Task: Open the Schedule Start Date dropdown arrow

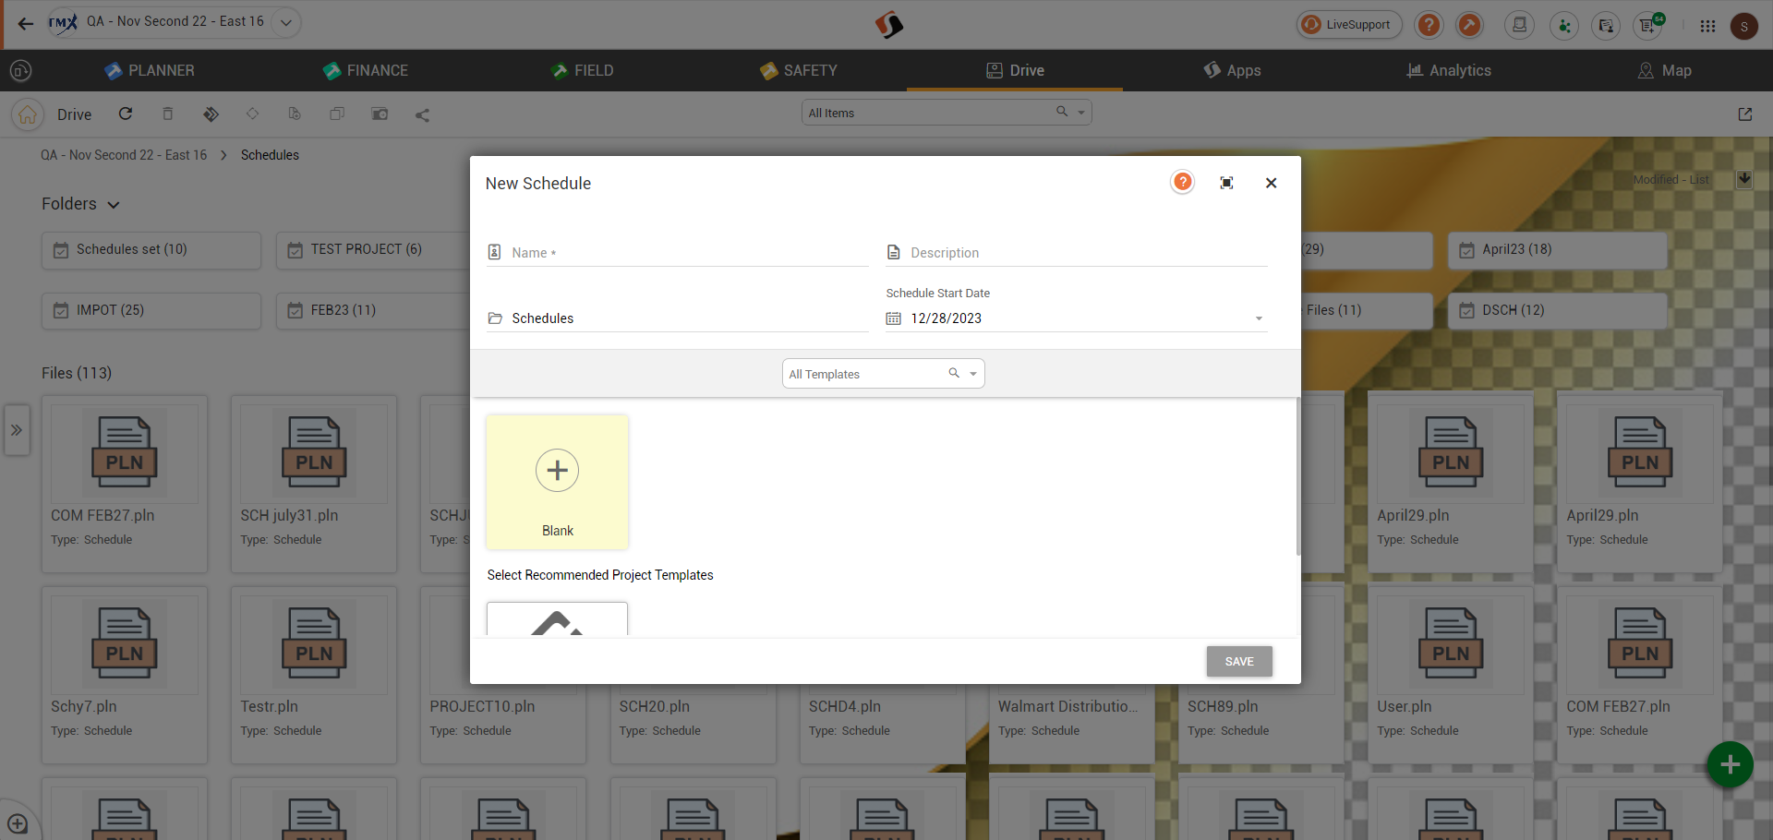Action: click(x=1259, y=318)
